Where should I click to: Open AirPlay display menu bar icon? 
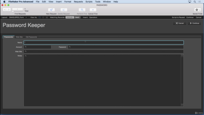190,2
